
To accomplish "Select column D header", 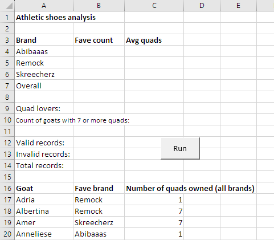I will (202, 6).
